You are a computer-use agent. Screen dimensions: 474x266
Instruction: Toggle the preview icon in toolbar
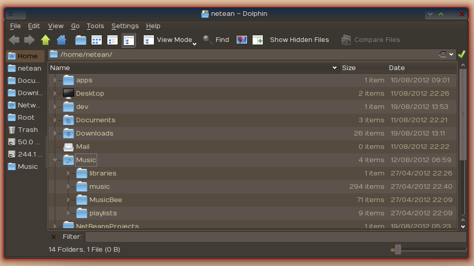tap(242, 40)
